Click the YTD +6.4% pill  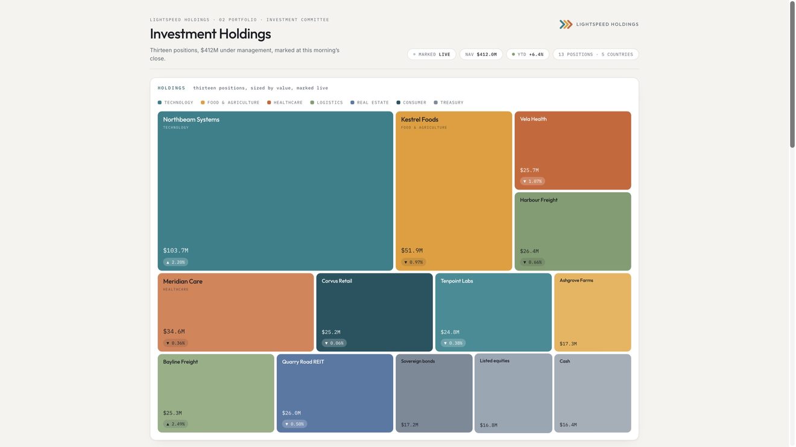point(528,54)
